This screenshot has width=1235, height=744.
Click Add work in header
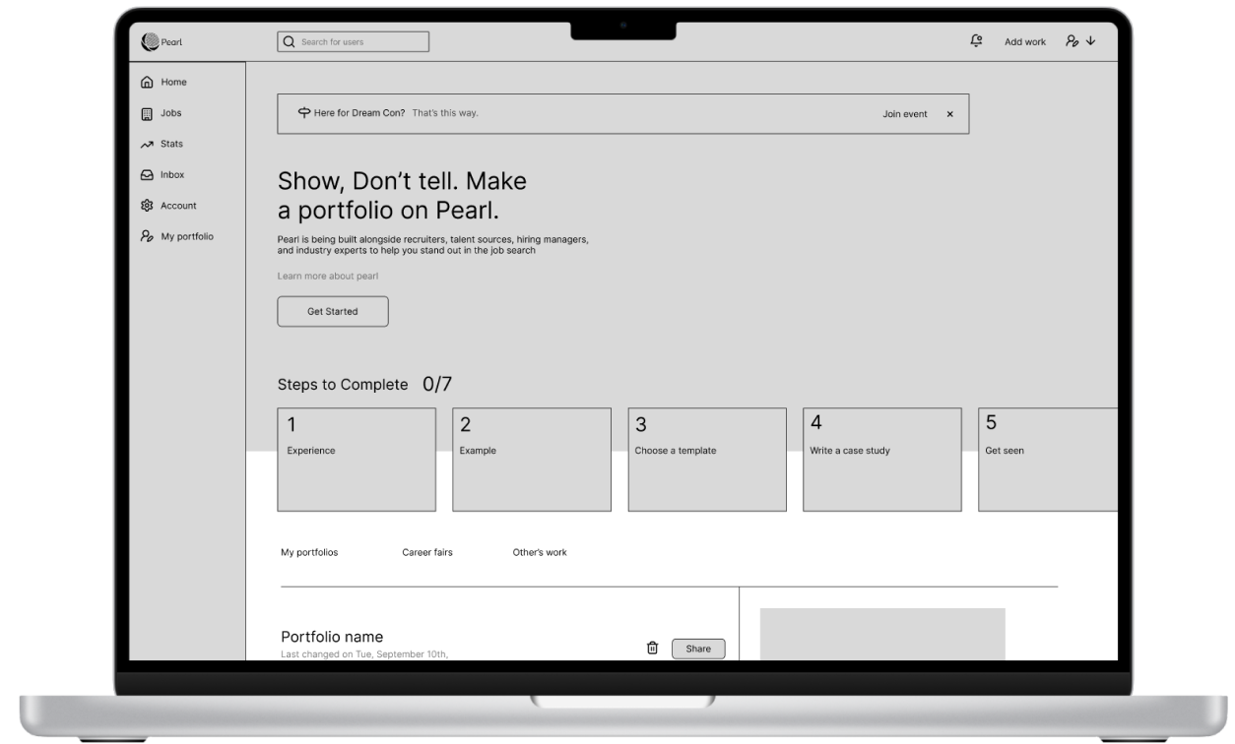click(1025, 42)
